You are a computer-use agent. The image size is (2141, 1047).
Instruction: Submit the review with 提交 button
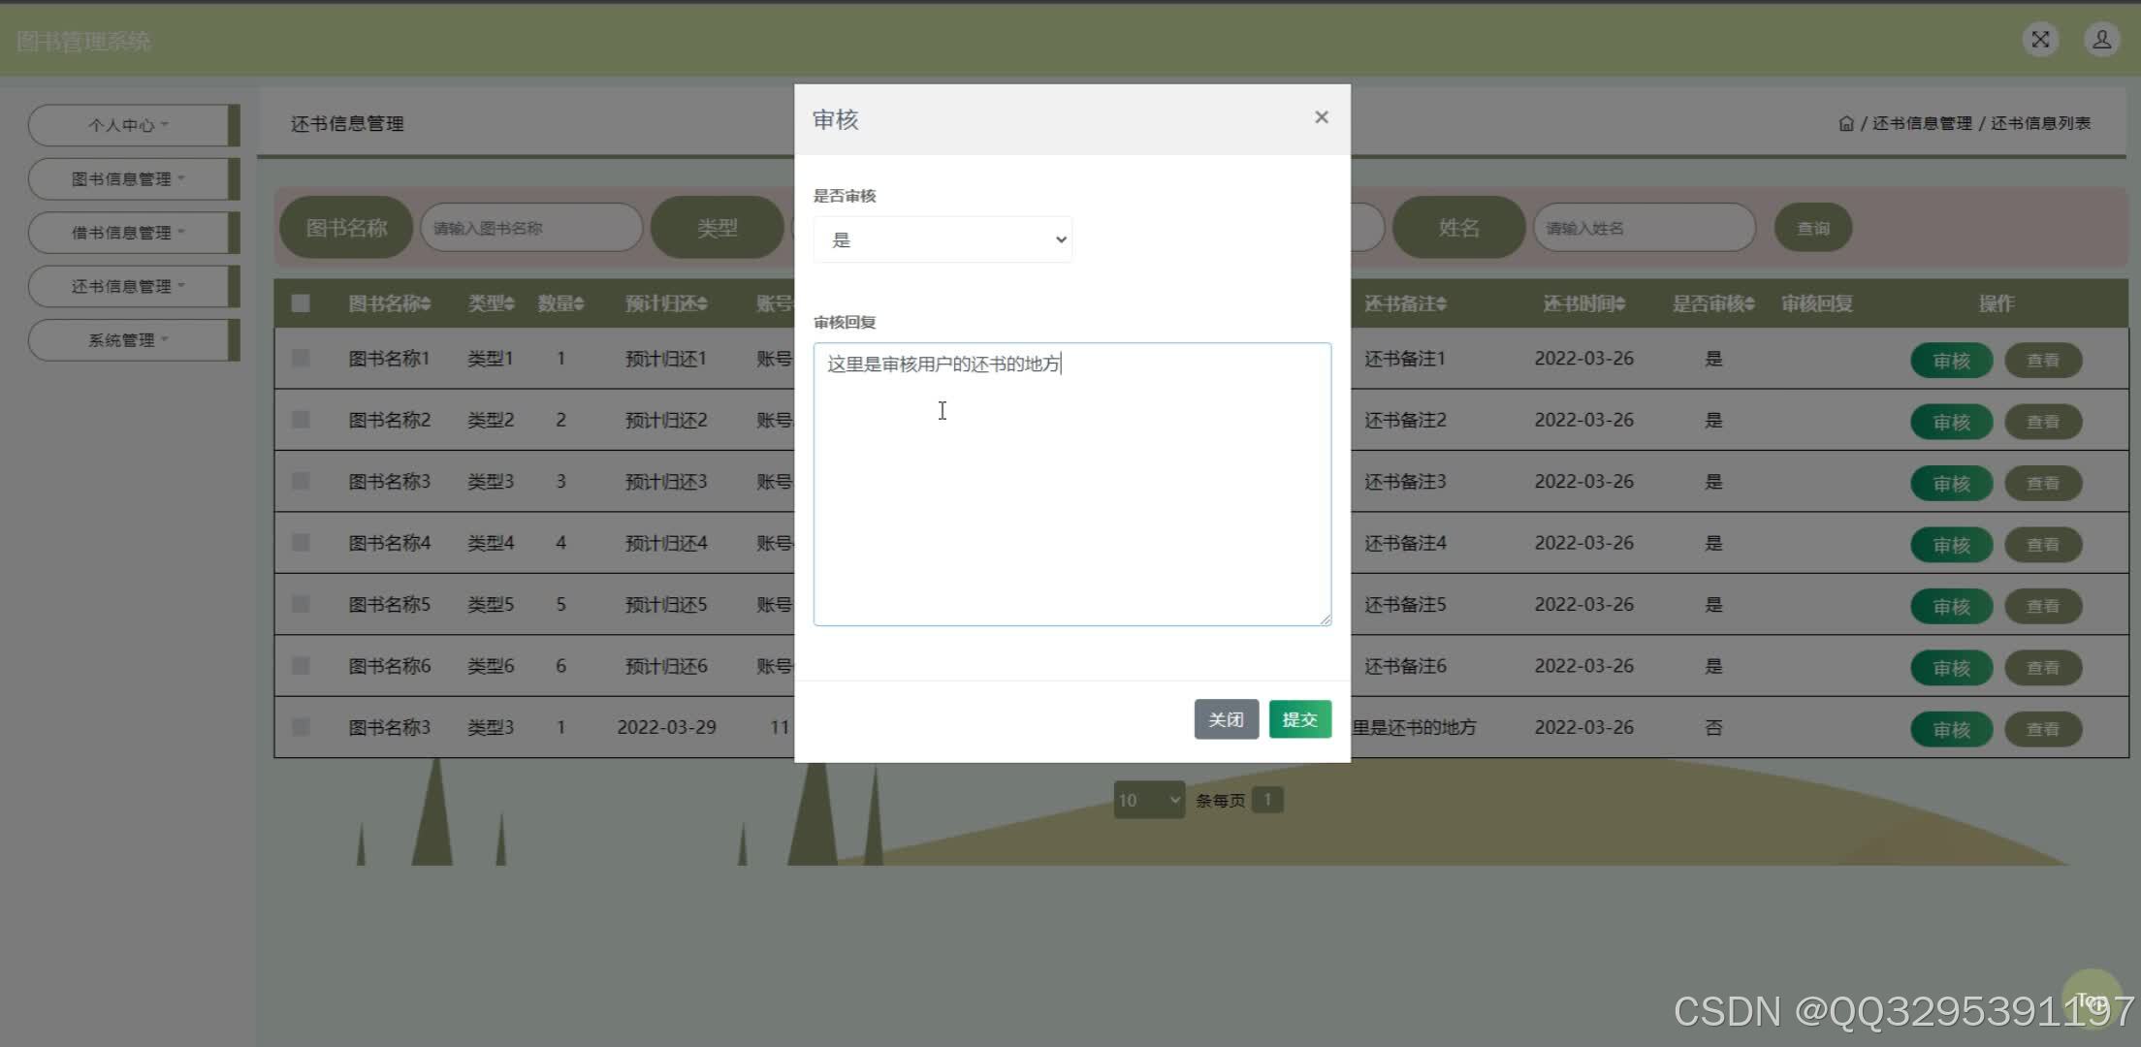[x=1299, y=719]
